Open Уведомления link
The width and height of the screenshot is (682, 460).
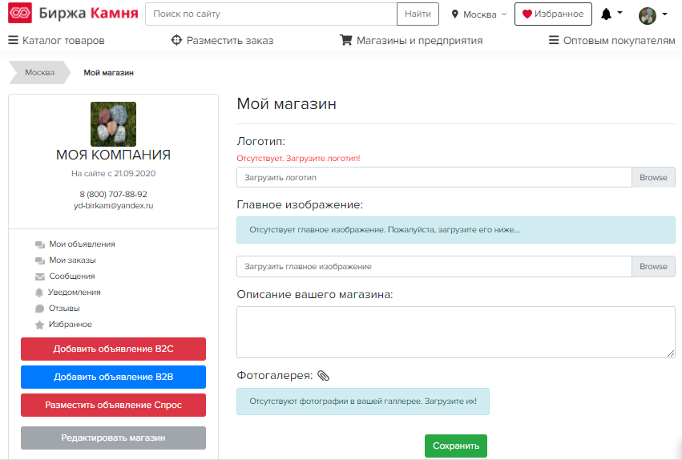point(75,293)
